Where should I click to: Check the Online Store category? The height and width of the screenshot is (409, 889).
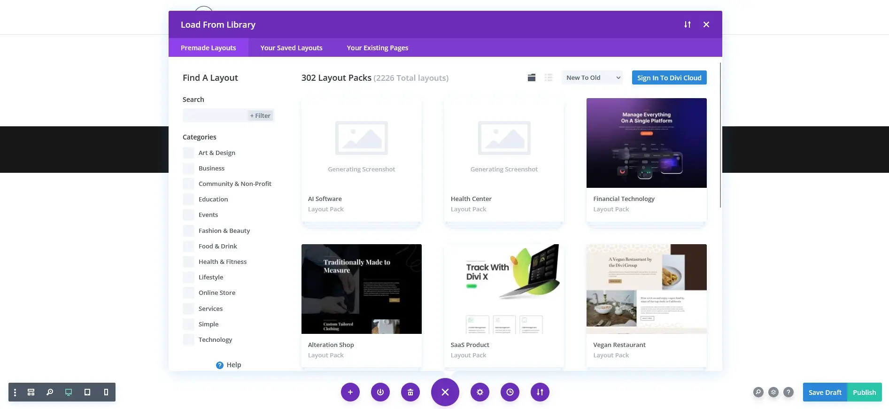tap(188, 293)
